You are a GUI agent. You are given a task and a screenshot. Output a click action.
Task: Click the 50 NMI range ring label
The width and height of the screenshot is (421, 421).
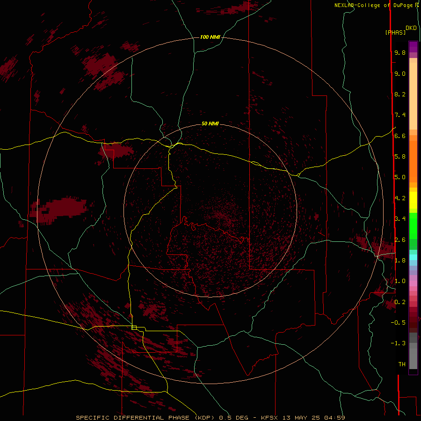coord(210,123)
